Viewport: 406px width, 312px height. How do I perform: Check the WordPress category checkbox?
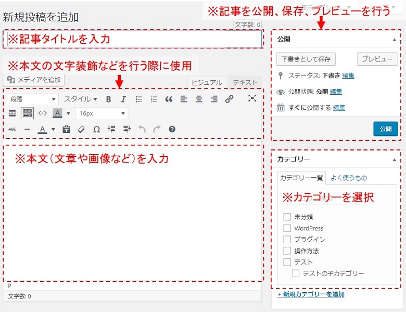(287, 228)
